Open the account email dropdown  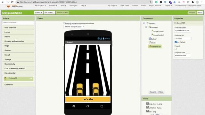(x=188, y=5)
